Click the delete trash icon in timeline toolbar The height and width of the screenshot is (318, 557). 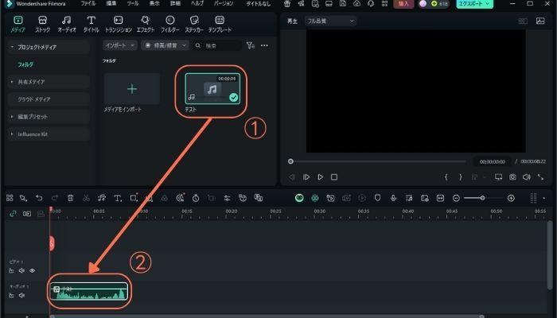pos(71,197)
